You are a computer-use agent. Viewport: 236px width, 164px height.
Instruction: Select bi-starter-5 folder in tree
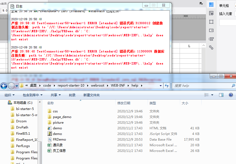pos(22,109)
